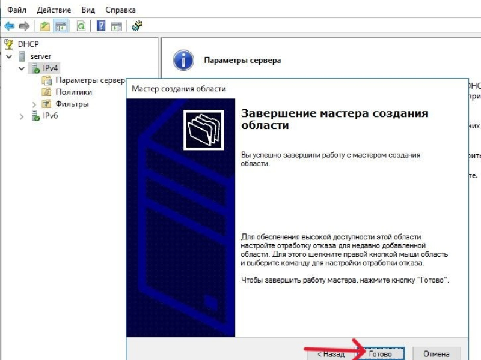481x360 pixels.
Task: Select Политики in the tree
Action: 73,92
